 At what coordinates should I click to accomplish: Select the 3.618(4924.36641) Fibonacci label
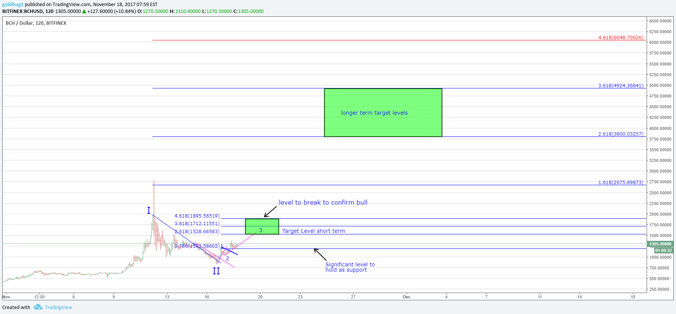621,85
